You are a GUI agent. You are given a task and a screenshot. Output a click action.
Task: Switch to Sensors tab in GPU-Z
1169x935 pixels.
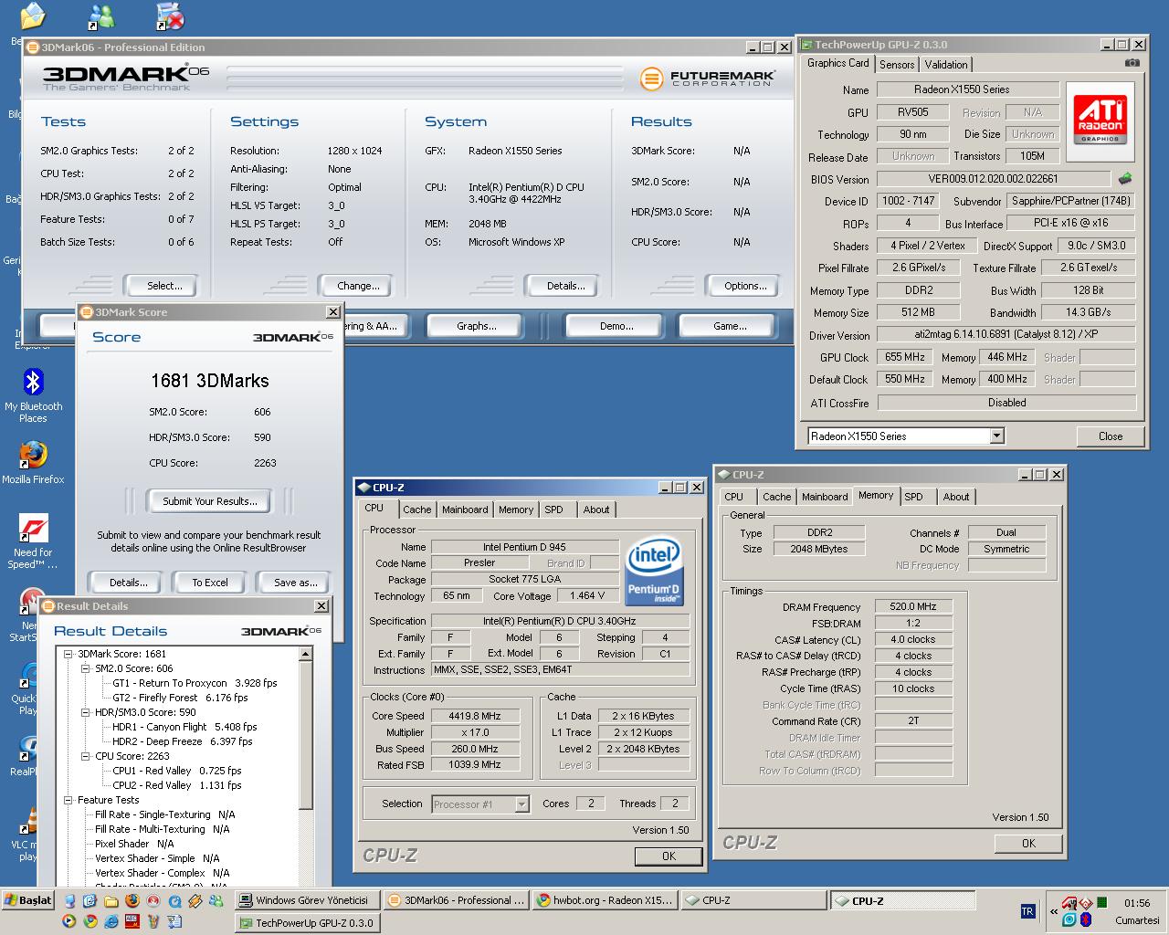click(897, 65)
